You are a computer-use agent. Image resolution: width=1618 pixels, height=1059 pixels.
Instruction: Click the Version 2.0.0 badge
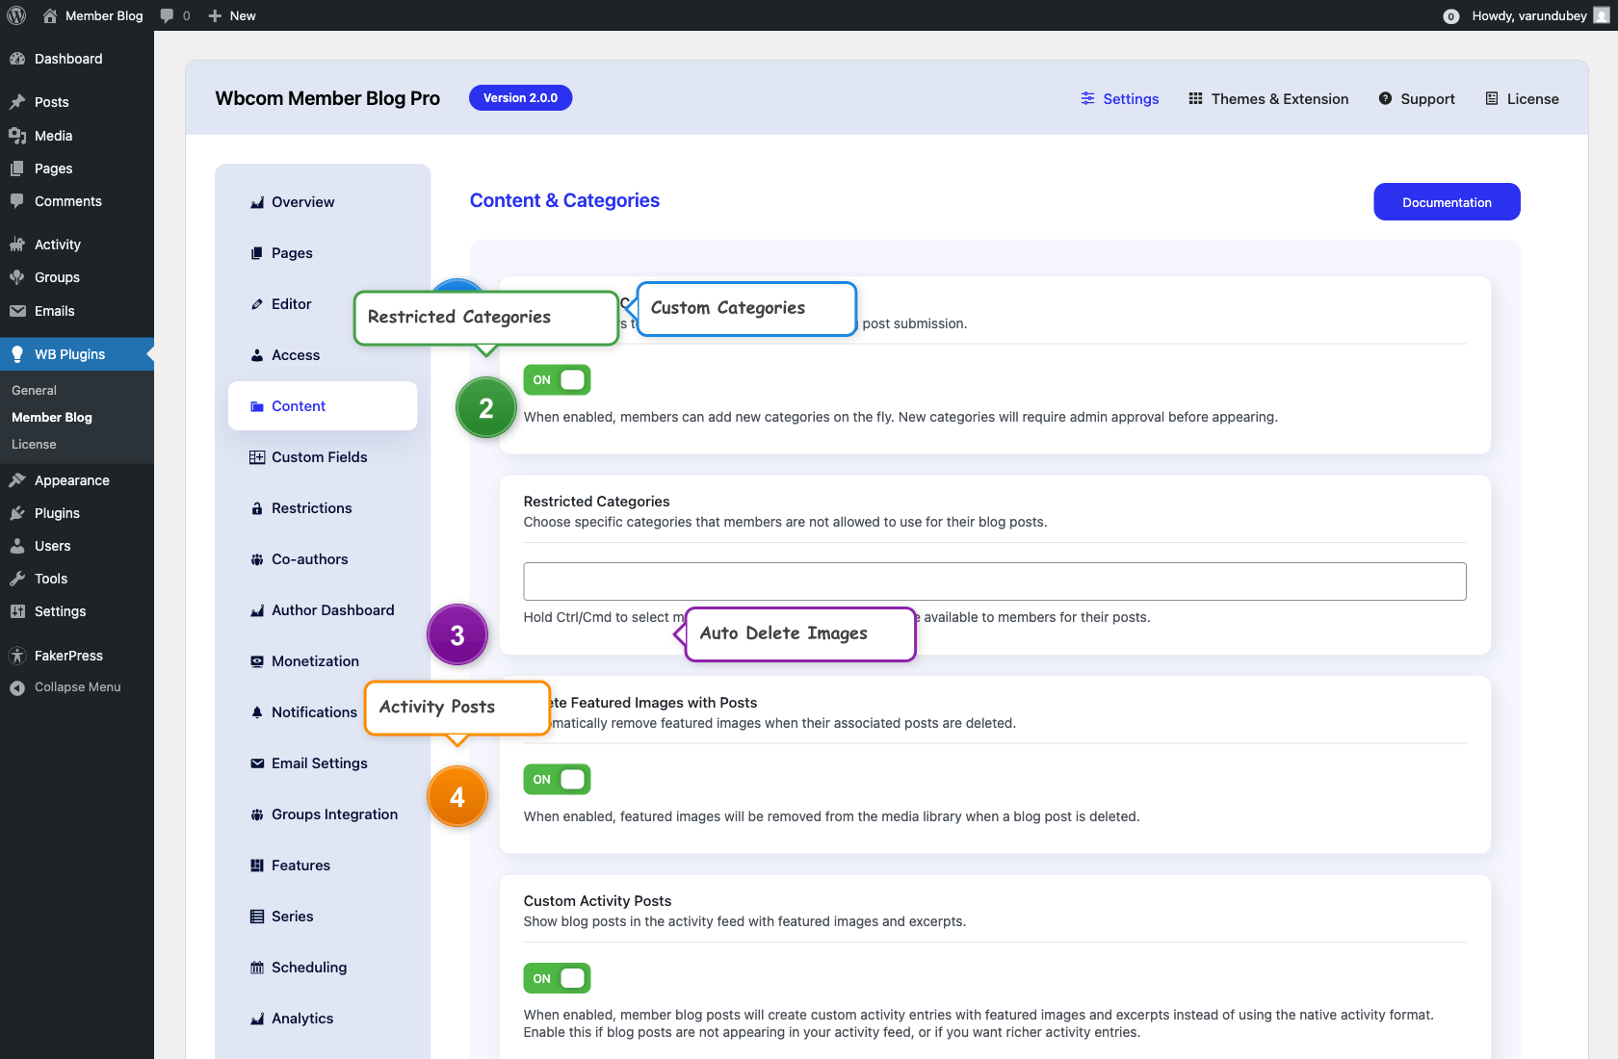(520, 97)
